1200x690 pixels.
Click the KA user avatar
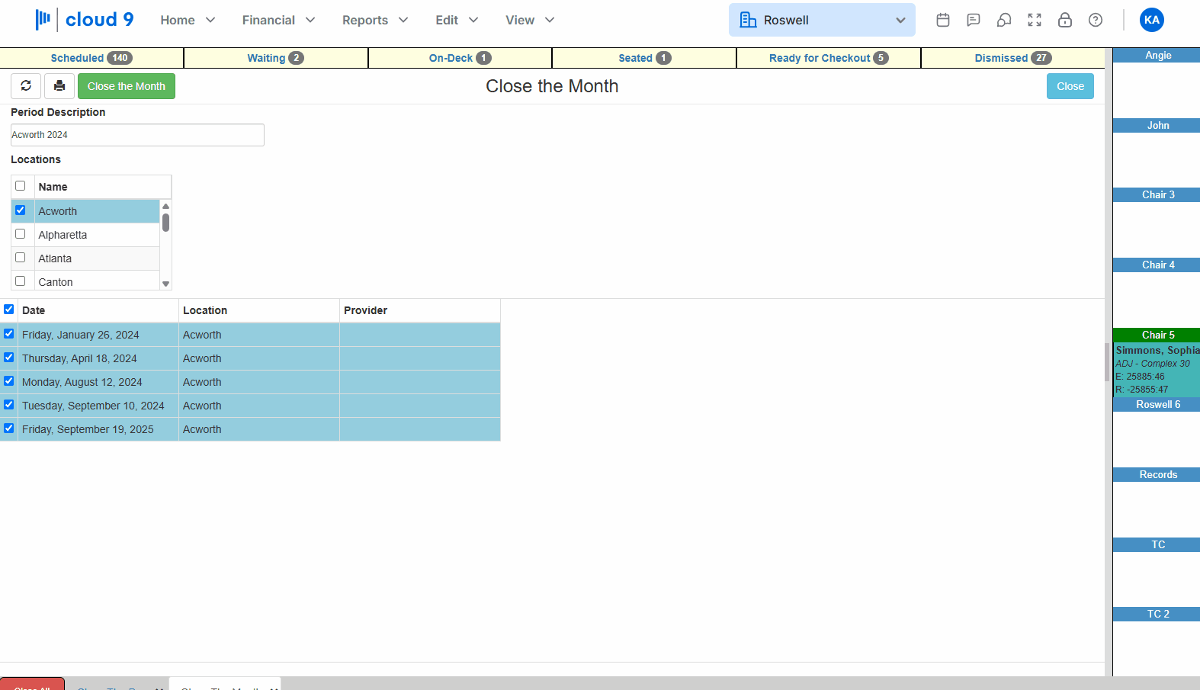[x=1152, y=20]
